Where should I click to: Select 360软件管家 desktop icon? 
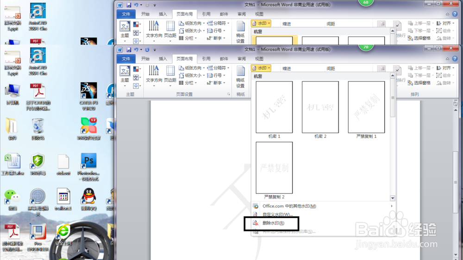88,129
